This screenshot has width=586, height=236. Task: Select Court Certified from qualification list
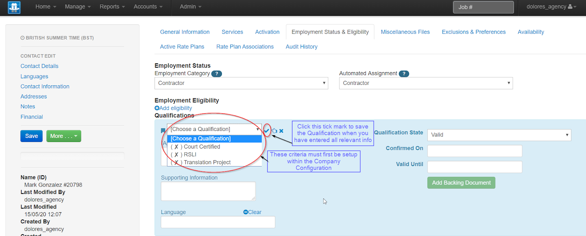click(x=202, y=147)
